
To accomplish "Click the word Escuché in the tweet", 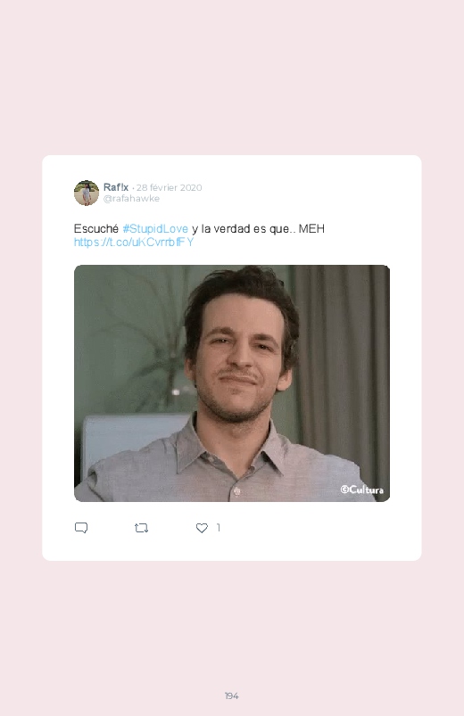I will coord(96,229).
